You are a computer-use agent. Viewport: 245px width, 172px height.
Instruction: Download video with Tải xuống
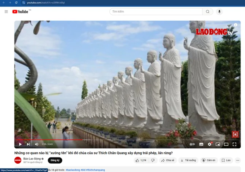(188, 160)
